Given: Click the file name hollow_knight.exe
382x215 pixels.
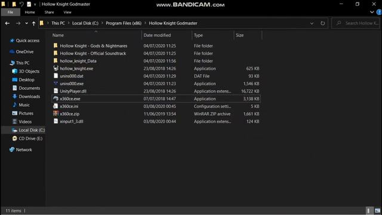Looking at the screenshot, I should tap(76, 69).
